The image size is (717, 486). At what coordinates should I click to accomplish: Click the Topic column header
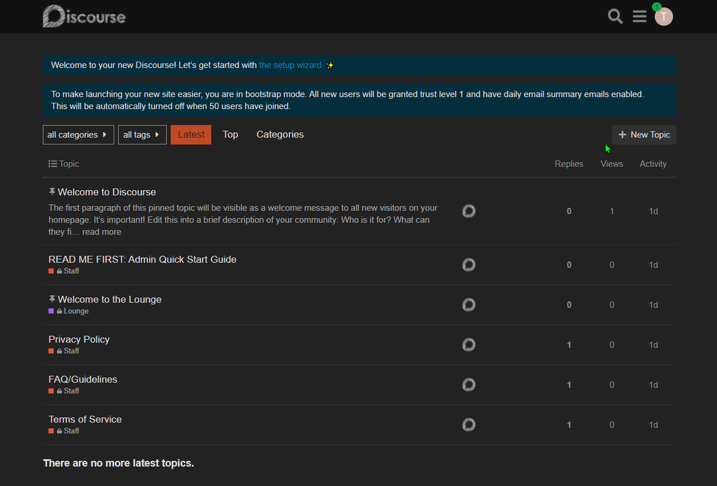coord(69,164)
